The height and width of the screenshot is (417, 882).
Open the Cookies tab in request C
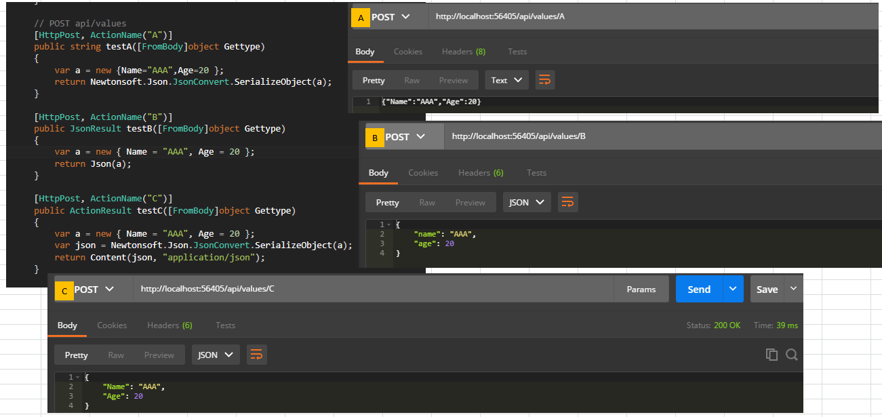click(x=112, y=325)
